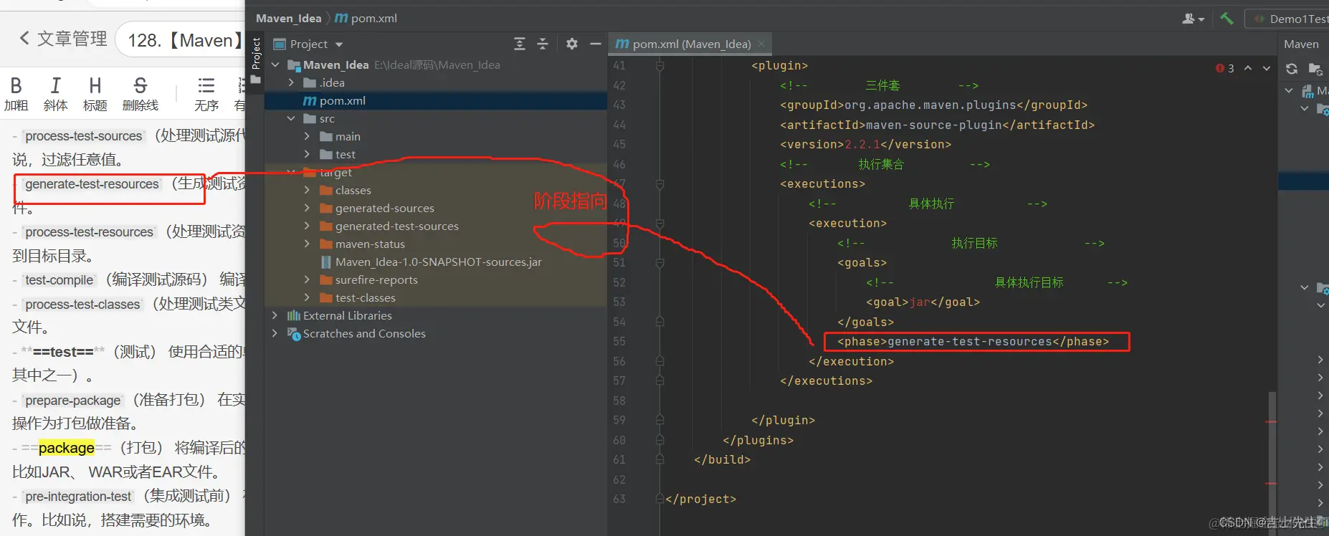Expand the generated-sources folder
This screenshot has width=1329, height=536.
coord(307,209)
